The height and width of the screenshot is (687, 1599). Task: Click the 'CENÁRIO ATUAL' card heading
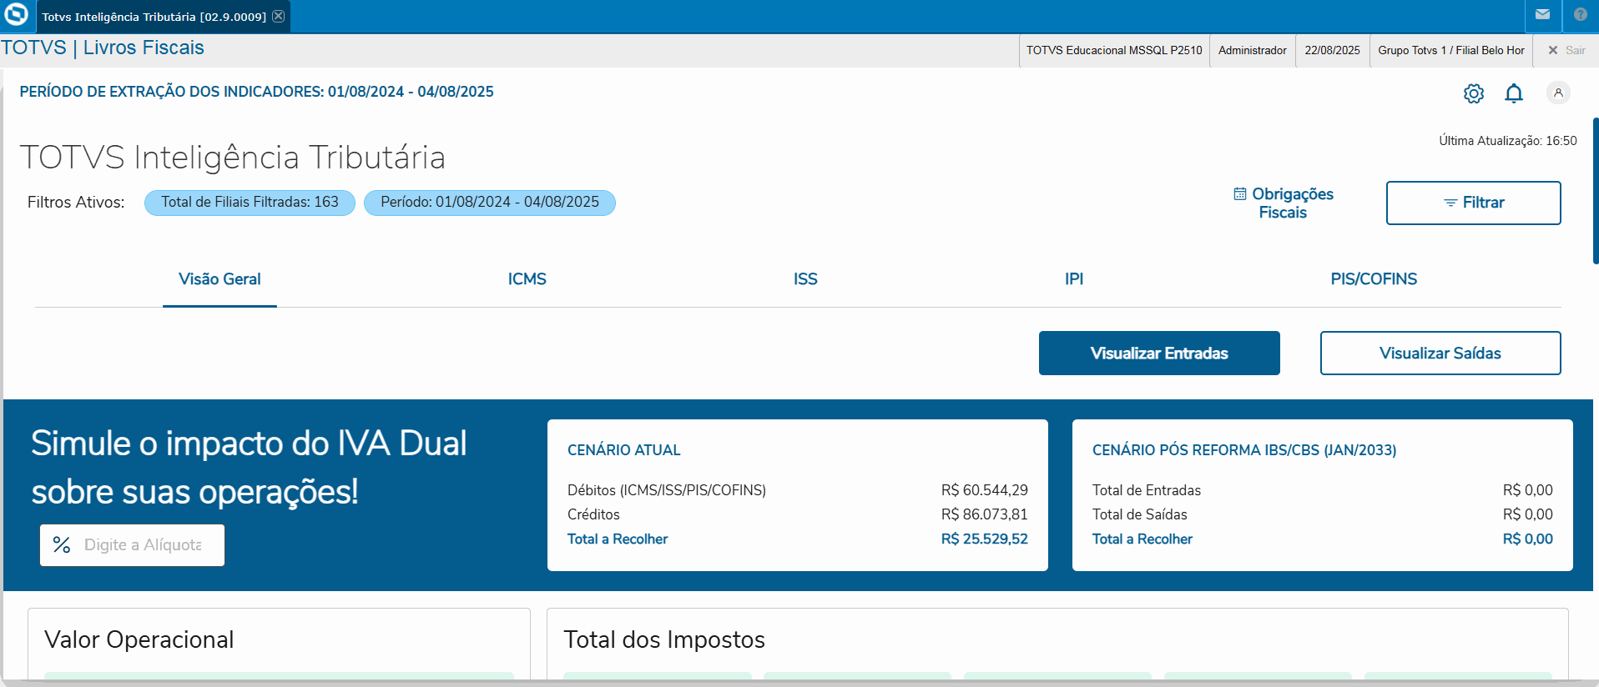pos(624,450)
